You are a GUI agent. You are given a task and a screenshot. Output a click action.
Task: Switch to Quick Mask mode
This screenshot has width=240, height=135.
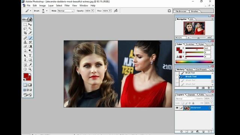[30, 85]
